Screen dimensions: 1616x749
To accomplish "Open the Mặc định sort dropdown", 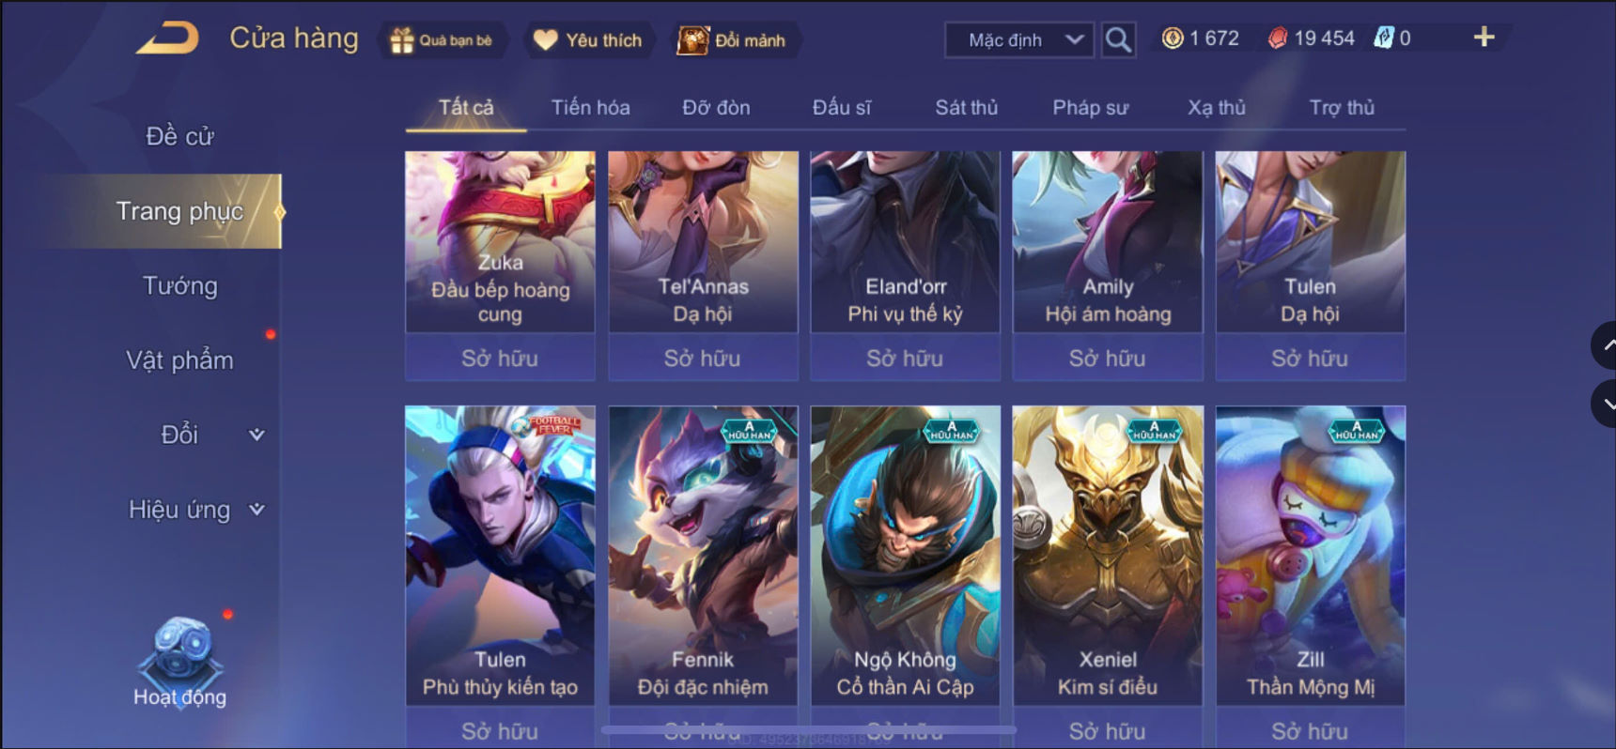I will [1018, 39].
